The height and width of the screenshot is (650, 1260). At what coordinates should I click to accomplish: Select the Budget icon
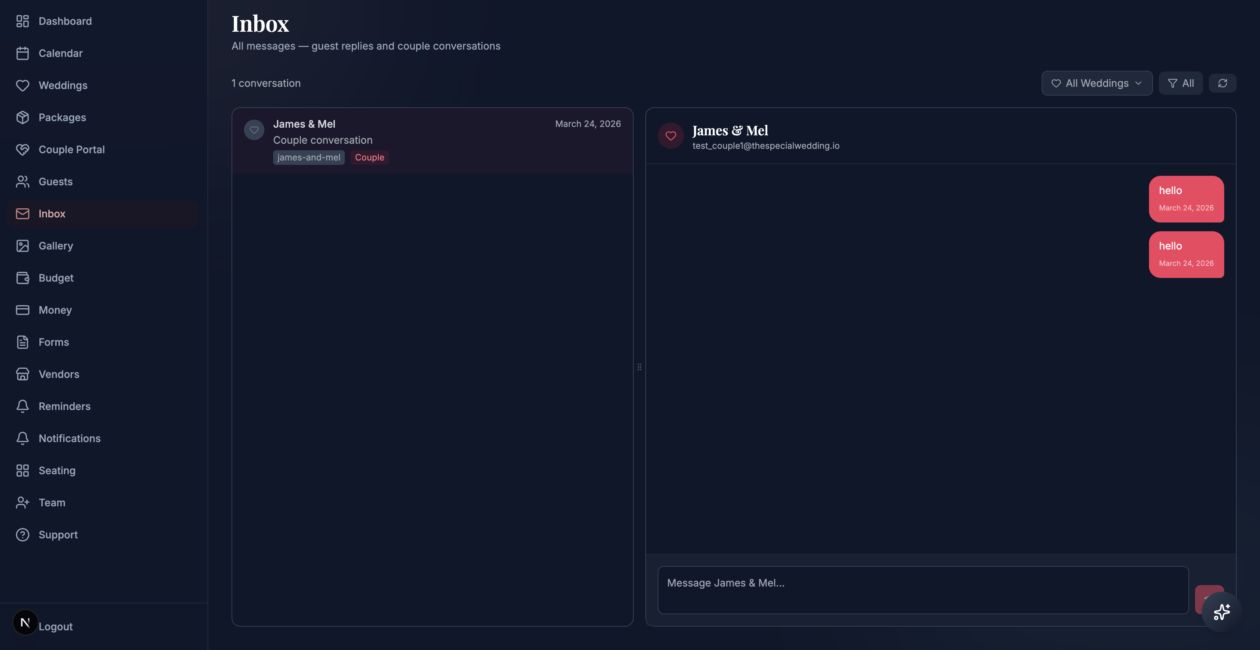tap(23, 277)
